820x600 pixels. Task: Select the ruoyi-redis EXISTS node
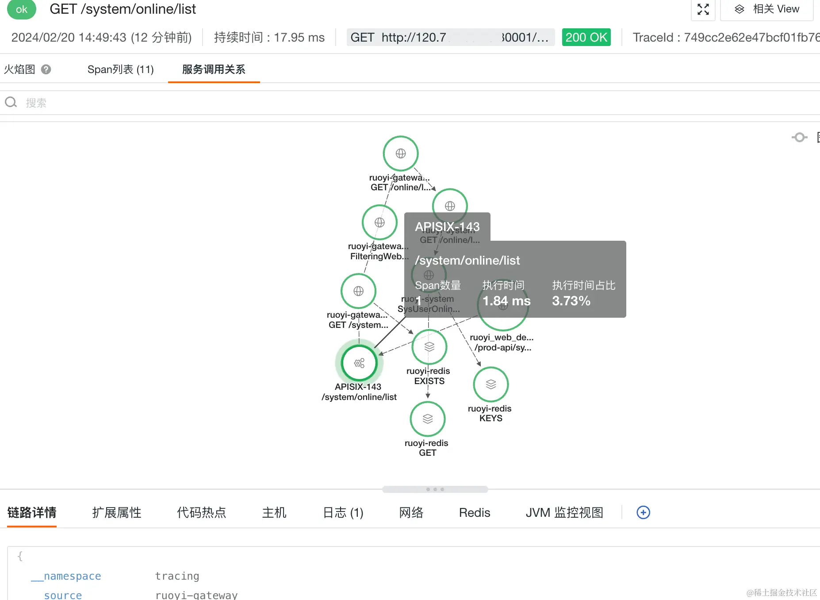point(429,347)
